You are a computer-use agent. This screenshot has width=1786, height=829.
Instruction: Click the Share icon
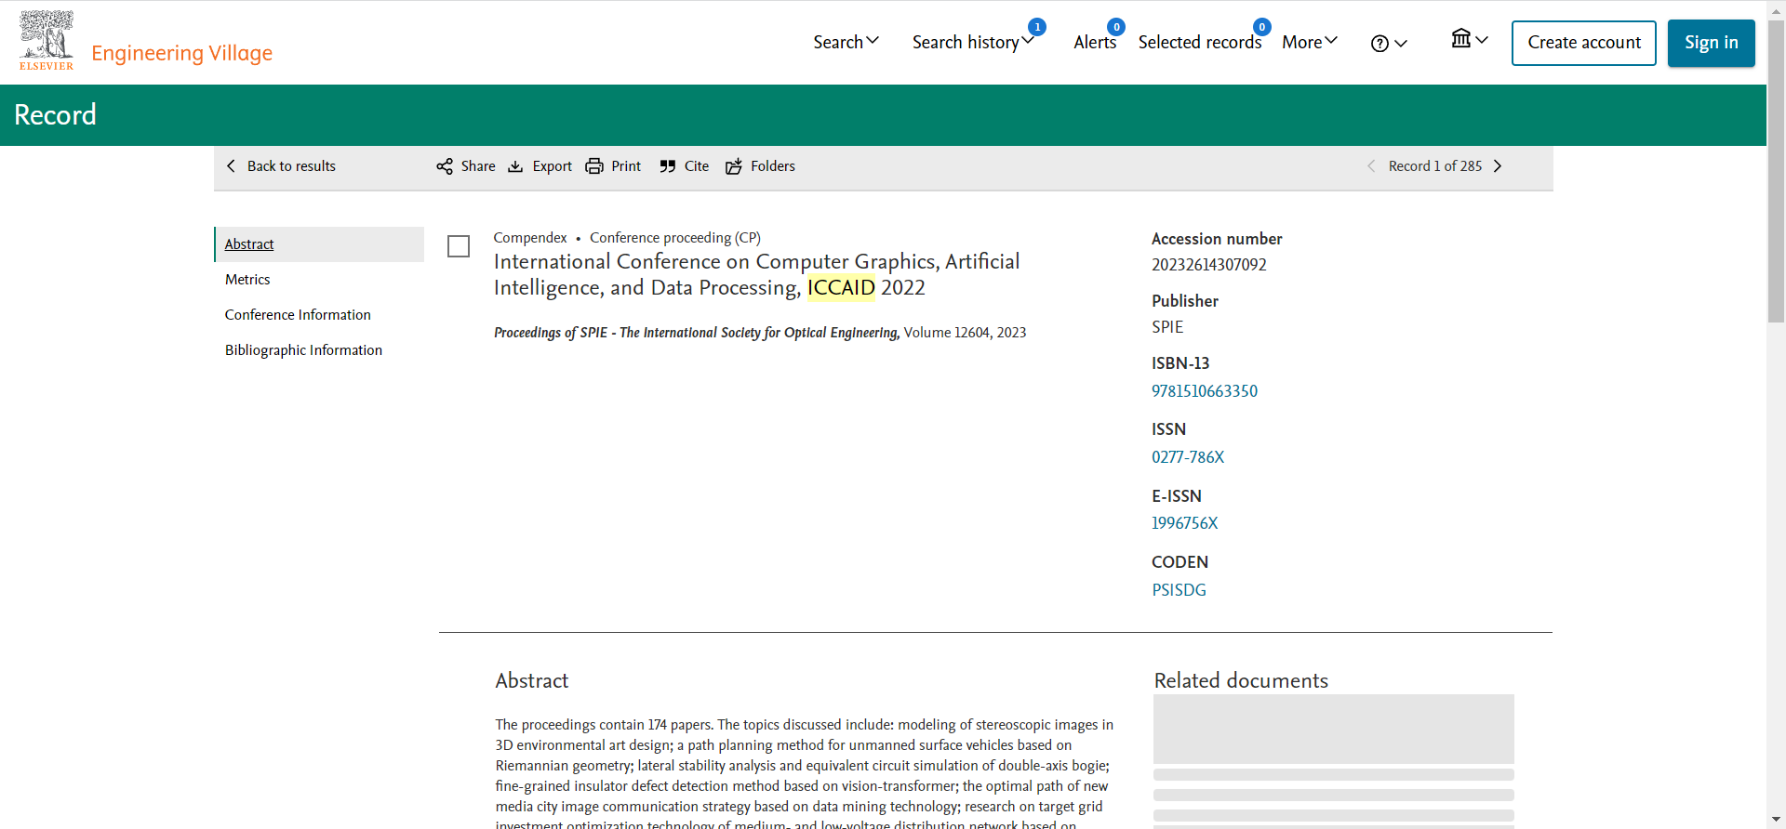coord(445,166)
